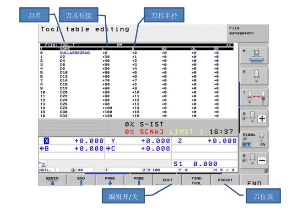Screen dimensions: 293x212
Task: Click the Y axis position +0.000
Action: click(x=156, y=141)
